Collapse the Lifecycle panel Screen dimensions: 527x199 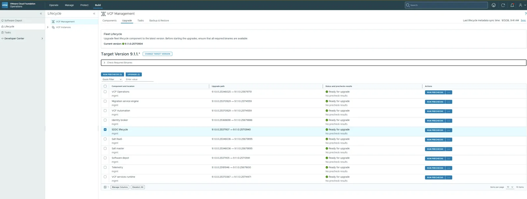[94, 14]
